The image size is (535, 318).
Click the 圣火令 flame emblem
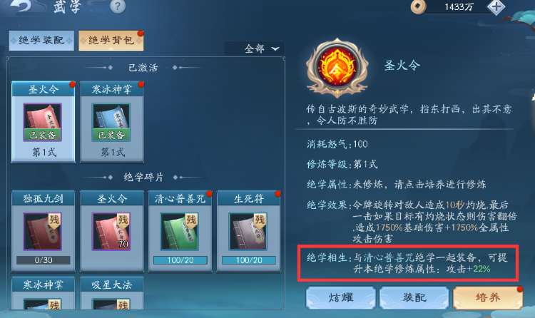click(x=337, y=68)
